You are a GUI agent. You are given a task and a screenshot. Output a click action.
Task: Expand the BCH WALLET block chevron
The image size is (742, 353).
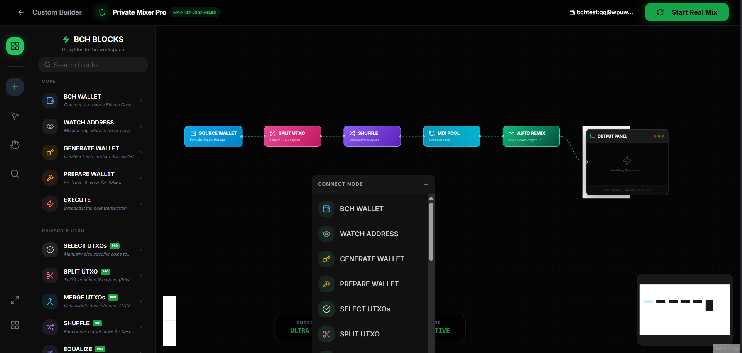tap(140, 100)
